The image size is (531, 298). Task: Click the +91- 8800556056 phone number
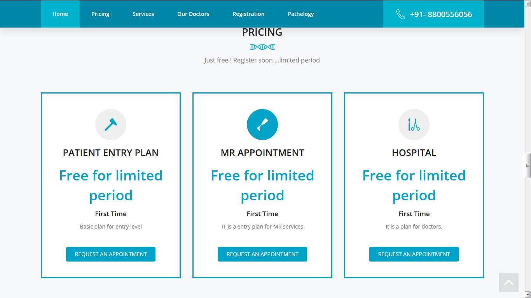[x=441, y=14]
